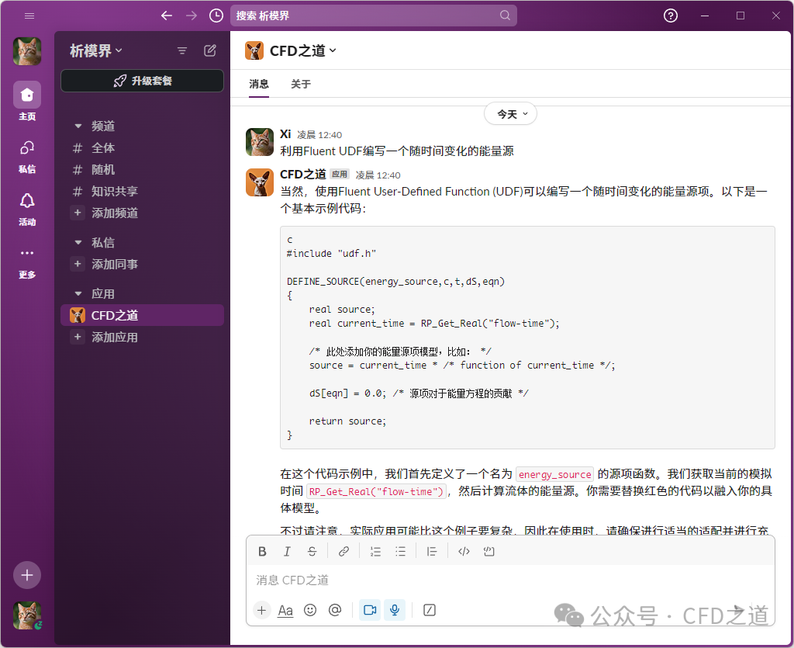Open the help question mark icon
This screenshot has height=648, width=794.
[x=671, y=16]
